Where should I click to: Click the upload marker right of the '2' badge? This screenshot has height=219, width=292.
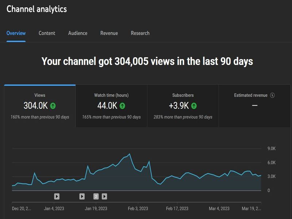[104, 196]
